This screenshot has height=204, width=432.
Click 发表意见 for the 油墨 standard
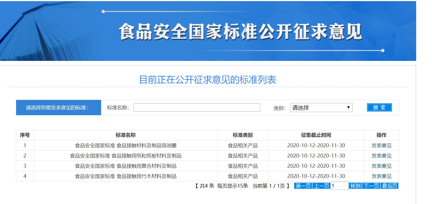coord(381,146)
